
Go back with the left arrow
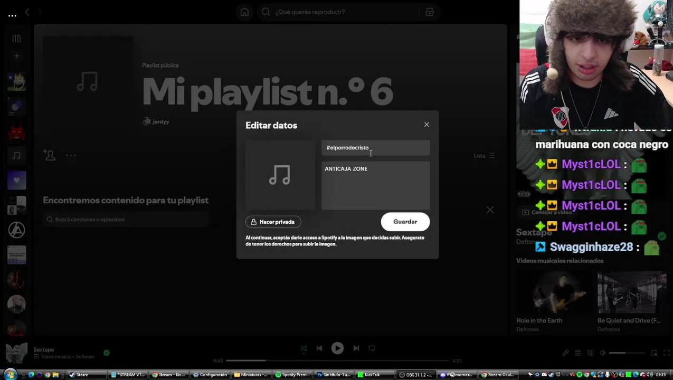[27, 12]
